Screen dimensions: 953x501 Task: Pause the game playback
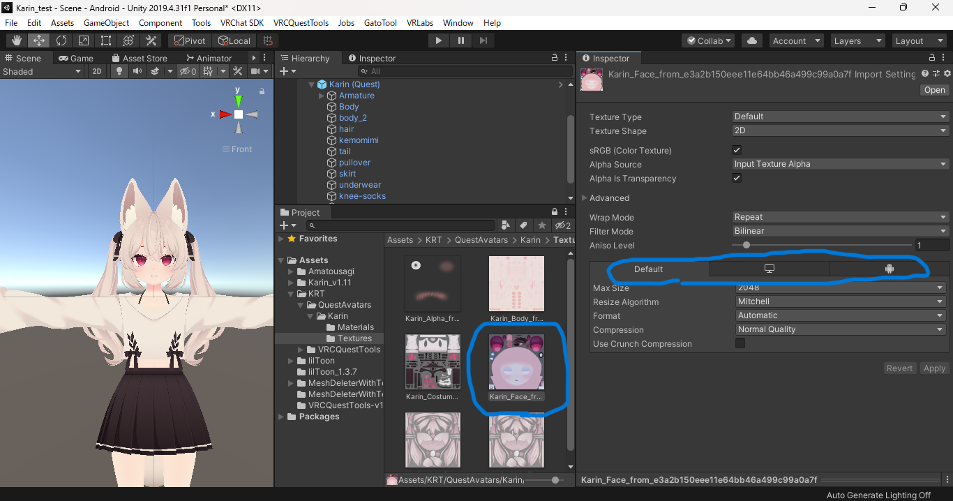(x=460, y=40)
